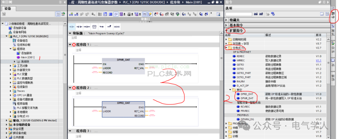Collapse 程序段 1 network header
Viewport: 339px width, 139px height.
[70, 44]
